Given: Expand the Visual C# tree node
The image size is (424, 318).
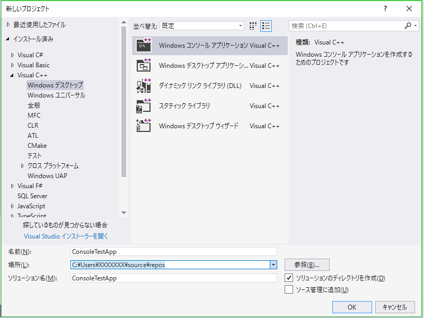Looking at the screenshot, I should click(x=12, y=55).
